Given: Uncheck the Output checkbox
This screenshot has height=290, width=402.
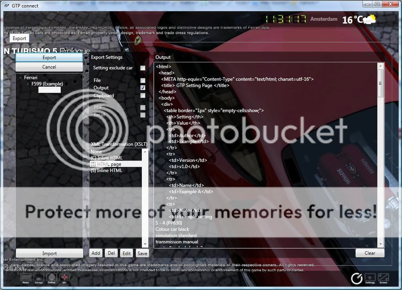Looking at the screenshot, I should tap(143, 88).
